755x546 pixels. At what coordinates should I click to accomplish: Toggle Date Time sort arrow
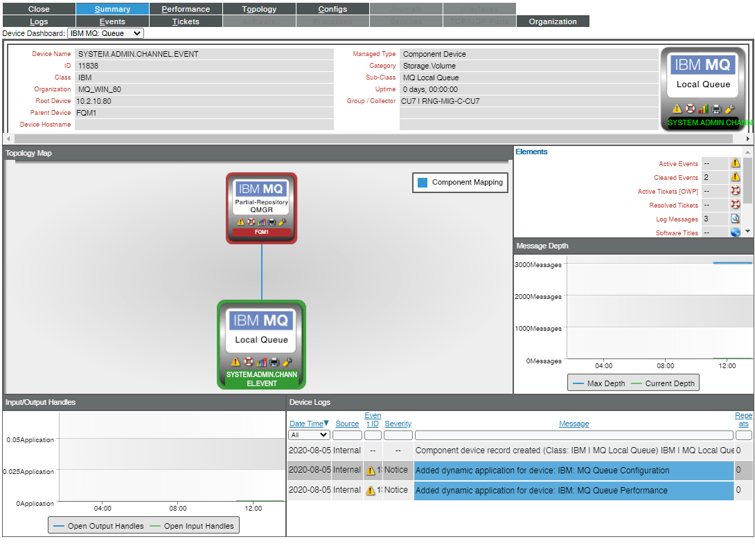[326, 424]
